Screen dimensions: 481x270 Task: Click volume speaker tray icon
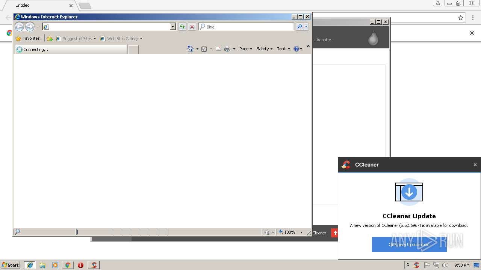point(445,265)
